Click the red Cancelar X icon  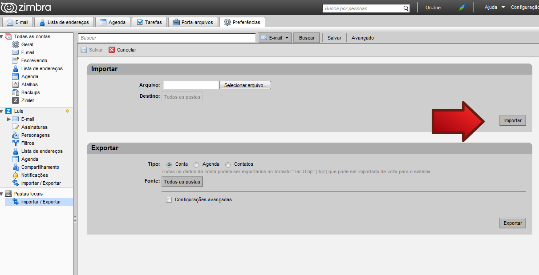[112, 50]
